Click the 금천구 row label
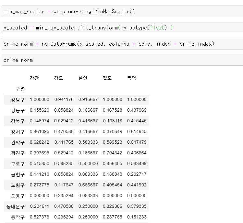The image size is (243, 223). 18,174
